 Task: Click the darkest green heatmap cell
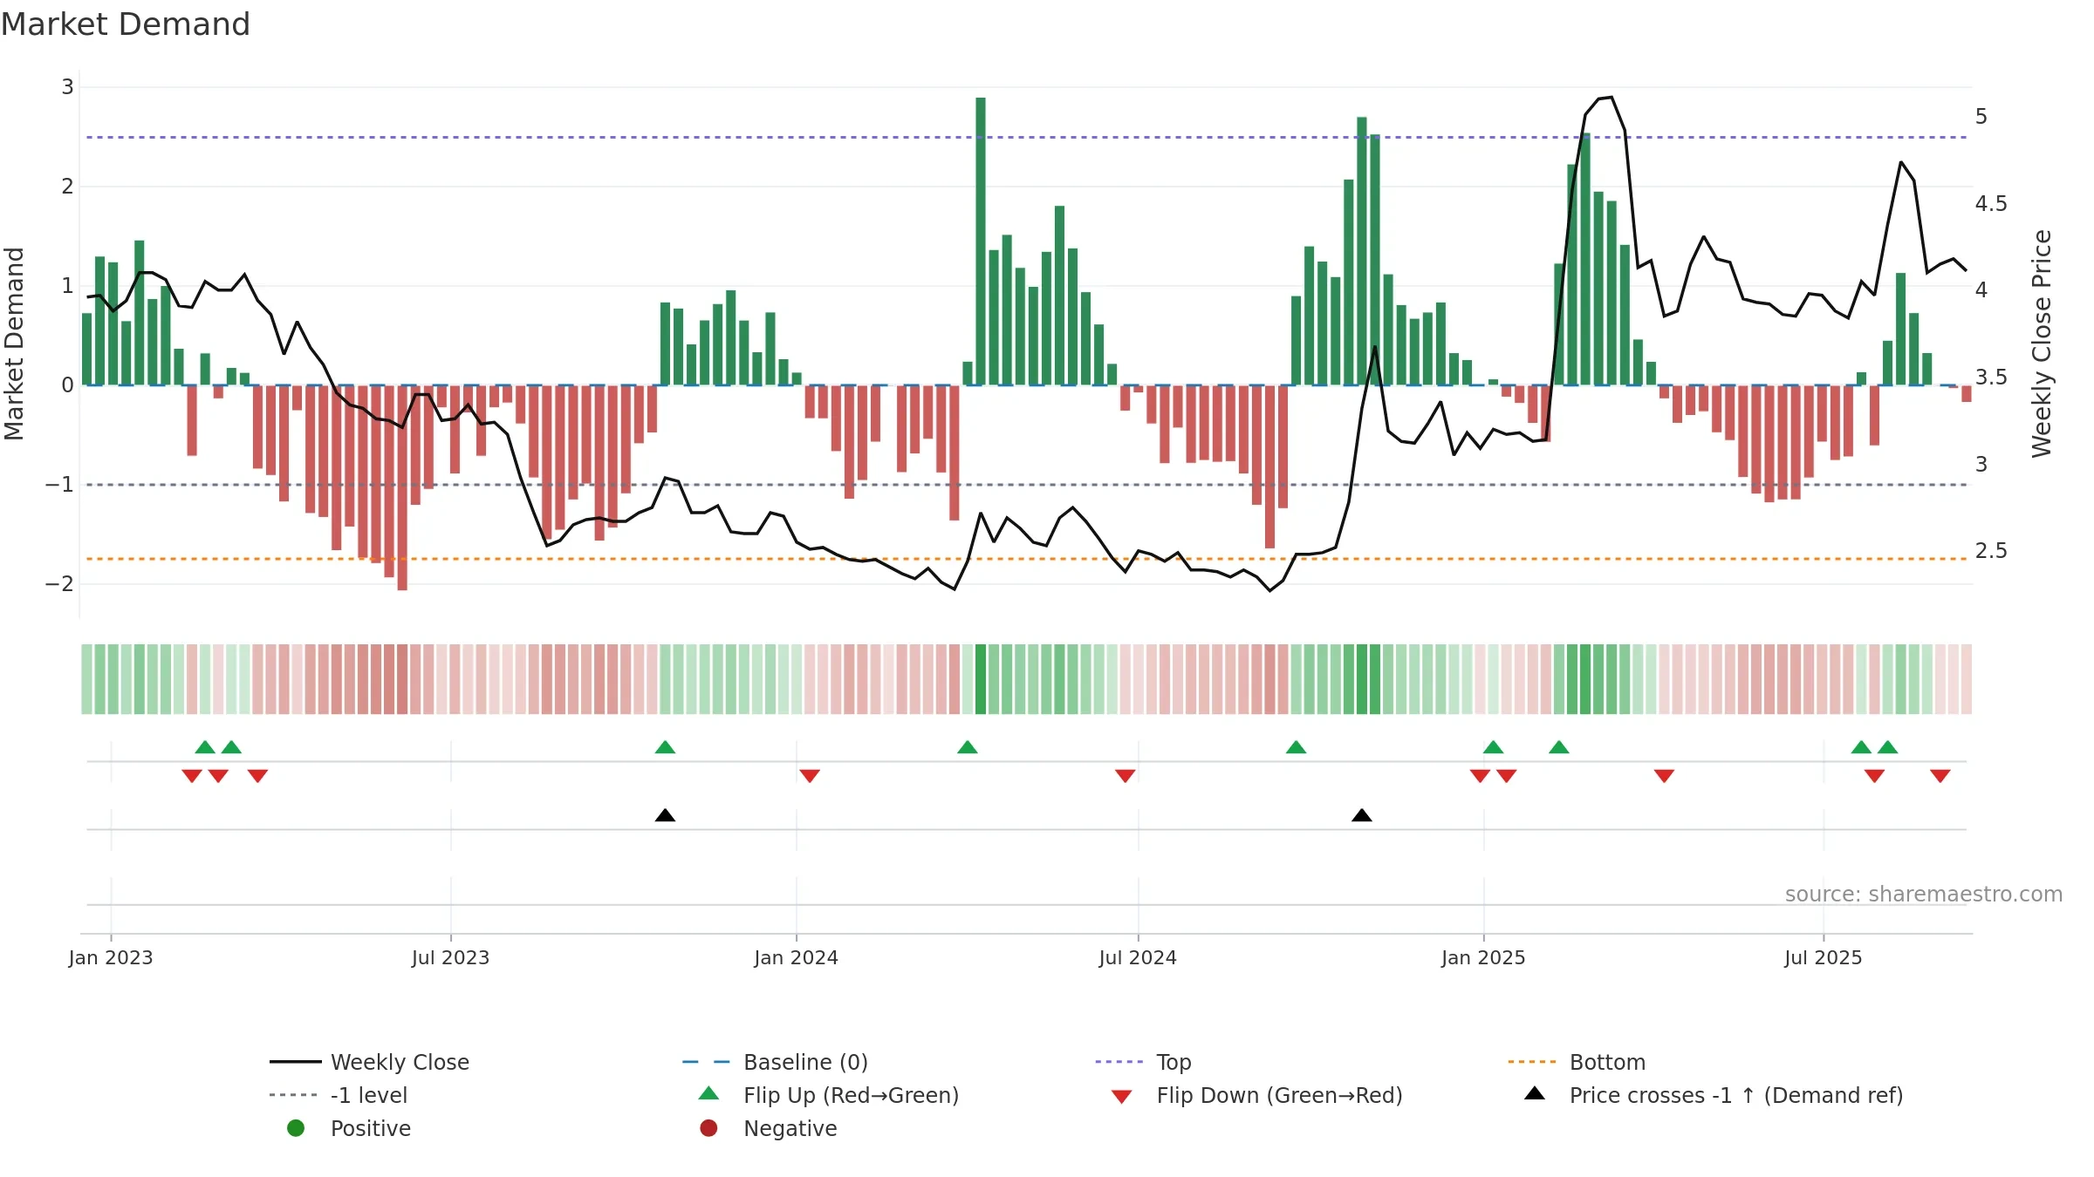981,679
